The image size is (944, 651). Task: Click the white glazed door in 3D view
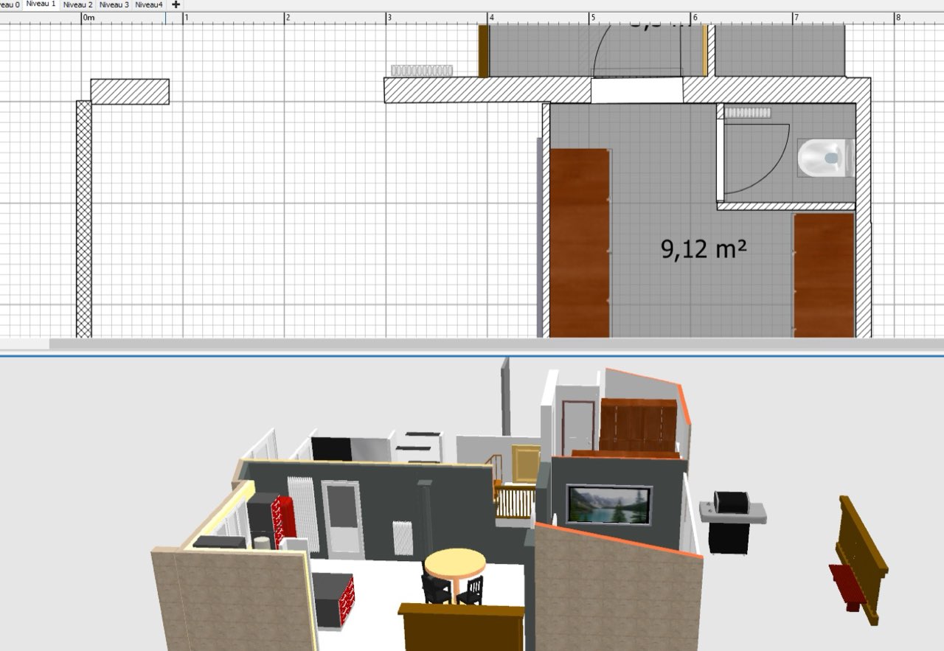343,519
